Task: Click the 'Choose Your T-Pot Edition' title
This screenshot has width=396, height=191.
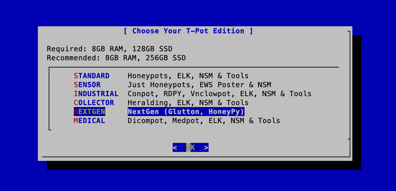Action: click(188, 31)
